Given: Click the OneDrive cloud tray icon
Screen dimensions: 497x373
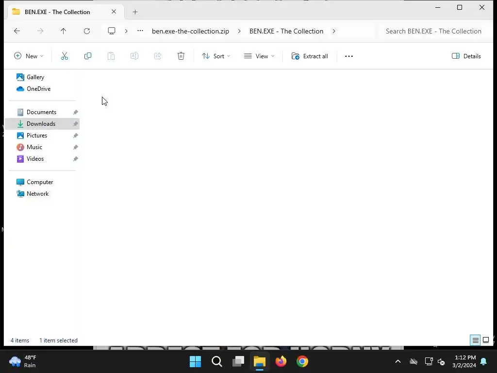Looking at the screenshot, I should pos(414,361).
